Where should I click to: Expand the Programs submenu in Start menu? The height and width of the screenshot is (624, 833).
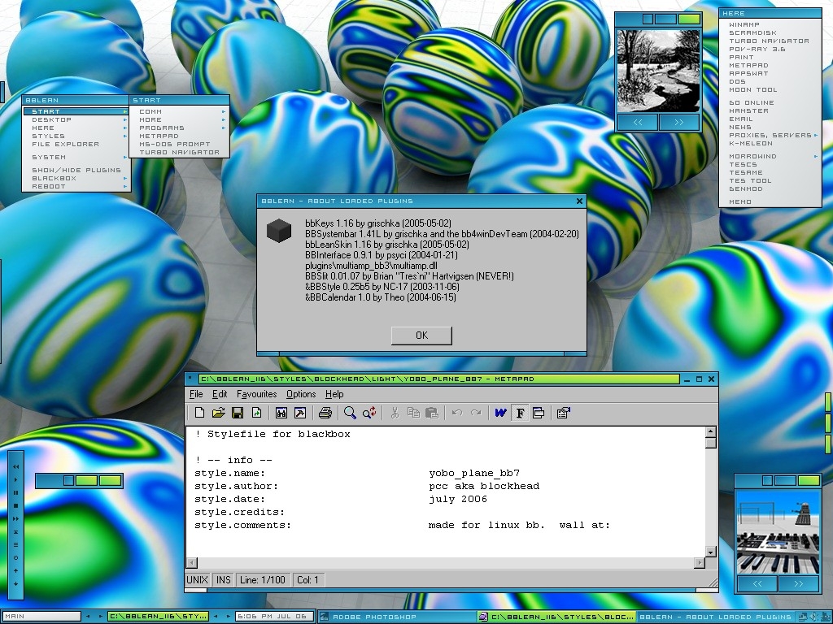[x=224, y=128]
